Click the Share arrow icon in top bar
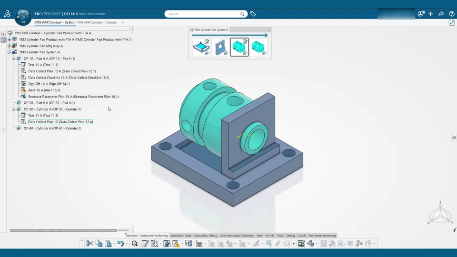 point(441,14)
